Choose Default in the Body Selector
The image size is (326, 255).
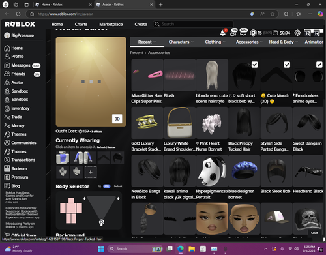coord(118,187)
